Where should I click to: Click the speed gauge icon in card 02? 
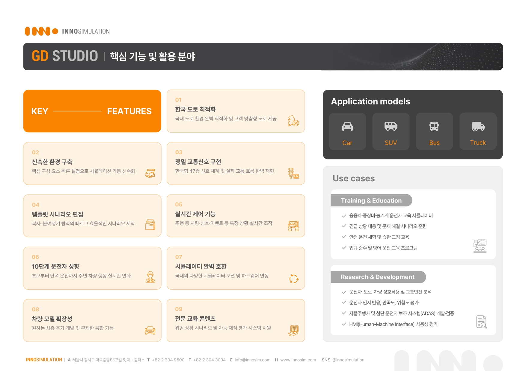tap(150, 173)
